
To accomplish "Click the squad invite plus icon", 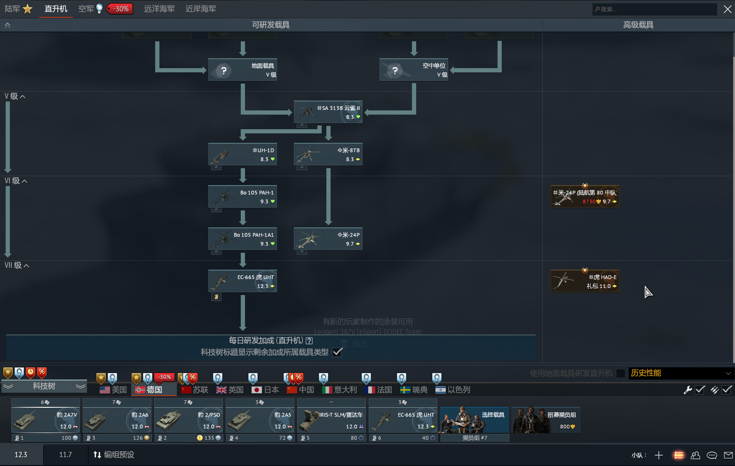I will [659, 455].
